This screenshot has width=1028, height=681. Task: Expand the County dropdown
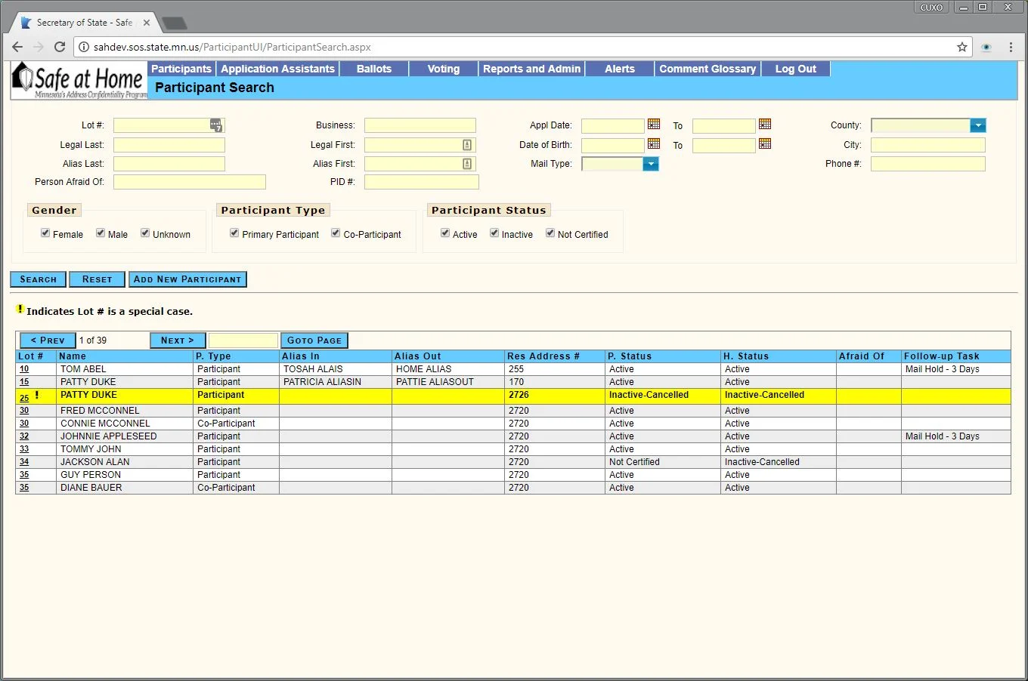pos(977,125)
